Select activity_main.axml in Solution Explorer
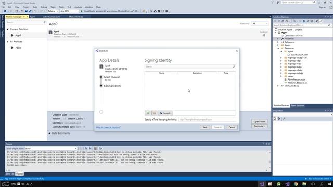The image size is (333, 187). coord(299,55)
